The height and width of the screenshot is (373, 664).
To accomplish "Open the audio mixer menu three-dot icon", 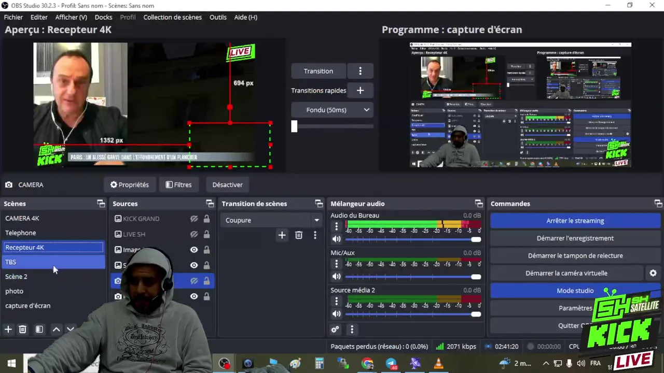I will [x=352, y=329].
